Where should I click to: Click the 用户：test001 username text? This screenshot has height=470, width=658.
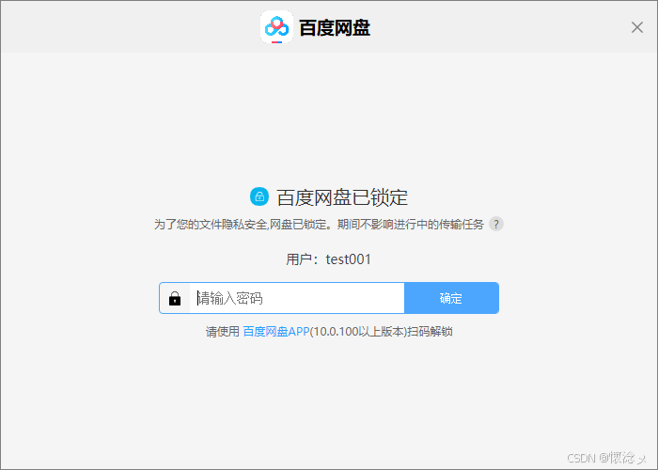(x=329, y=259)
